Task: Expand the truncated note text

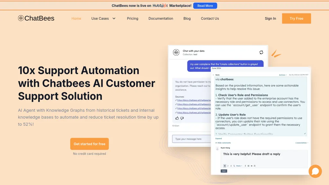Action: (x=218, y=138)
